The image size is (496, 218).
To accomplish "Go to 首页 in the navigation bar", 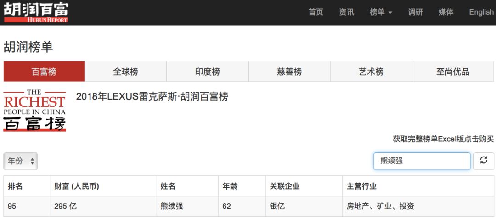I will pyautogui.click(x=316, y=12).
